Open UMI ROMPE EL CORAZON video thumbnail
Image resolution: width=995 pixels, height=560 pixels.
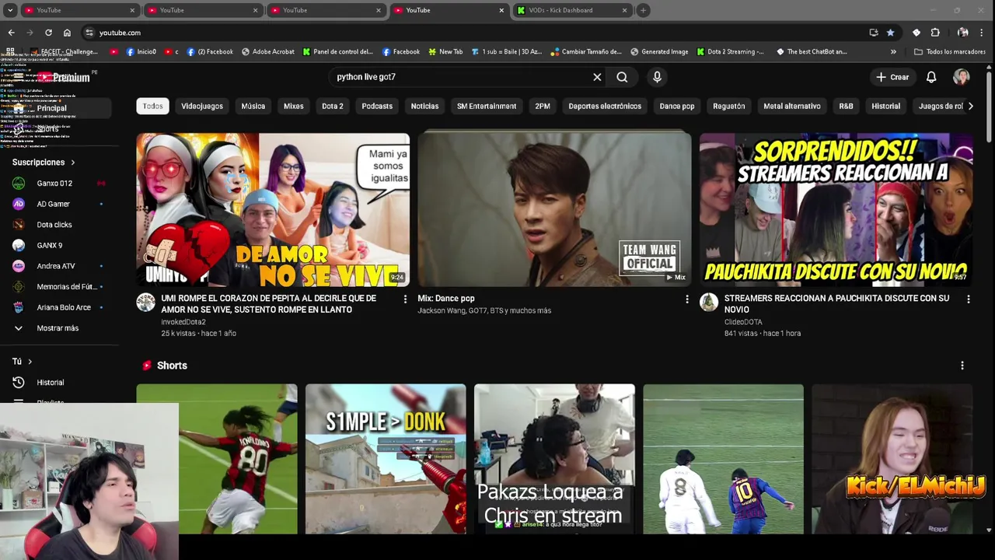tap(273, 210)
